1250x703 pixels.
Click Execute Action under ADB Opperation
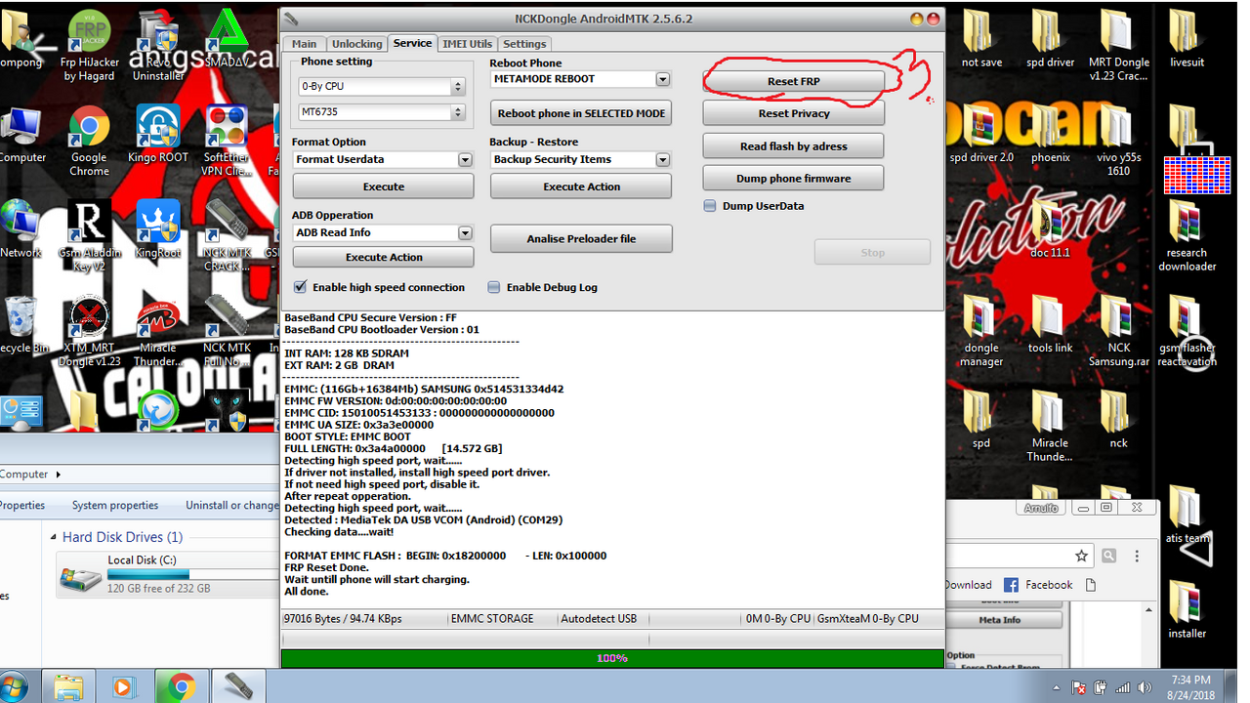click(x=384, y=257)
